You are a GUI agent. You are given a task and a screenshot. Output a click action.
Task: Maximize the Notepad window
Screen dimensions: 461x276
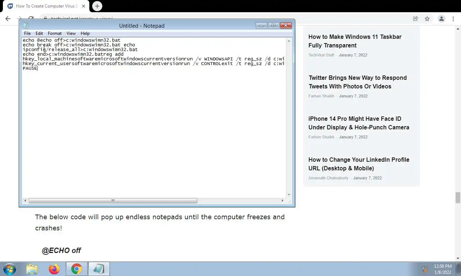(273, 26)
